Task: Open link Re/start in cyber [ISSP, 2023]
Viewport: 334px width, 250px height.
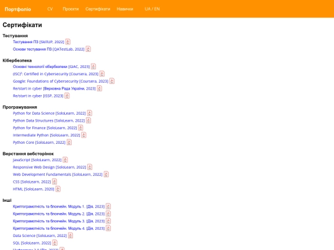Action: tap(38, 96)
